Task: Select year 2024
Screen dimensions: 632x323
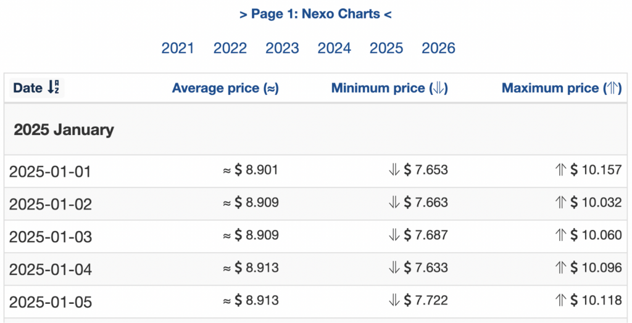Action: tap(334, 48)
